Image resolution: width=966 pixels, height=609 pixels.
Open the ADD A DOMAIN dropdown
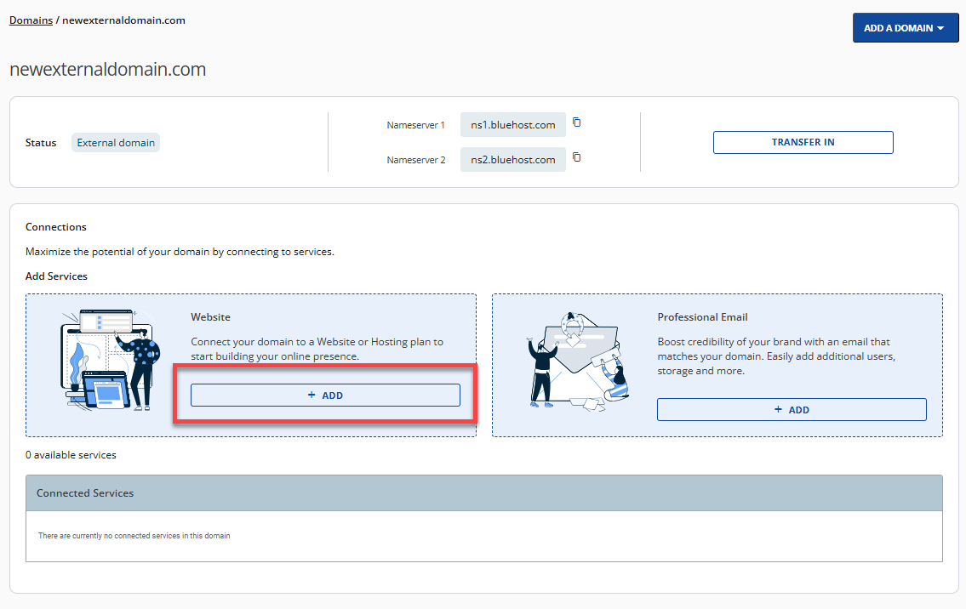click(x=905, y=28)
